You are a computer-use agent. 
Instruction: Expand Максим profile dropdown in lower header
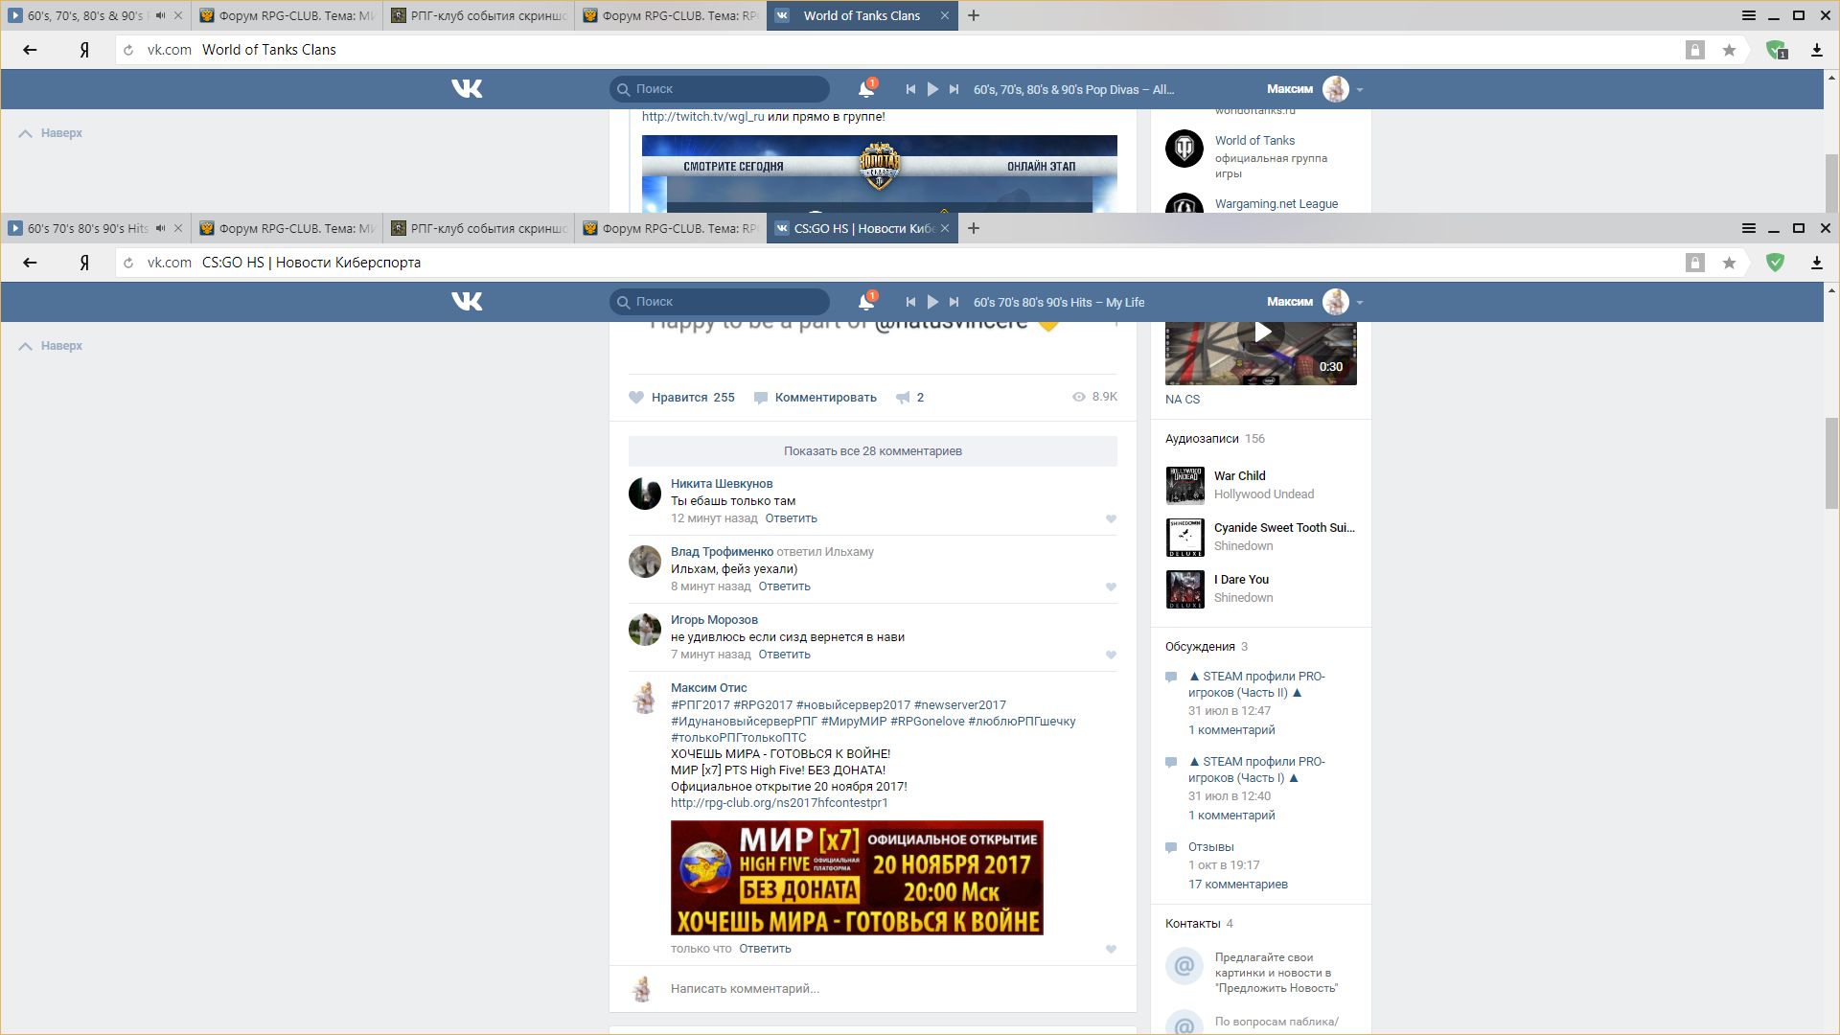1359,302
